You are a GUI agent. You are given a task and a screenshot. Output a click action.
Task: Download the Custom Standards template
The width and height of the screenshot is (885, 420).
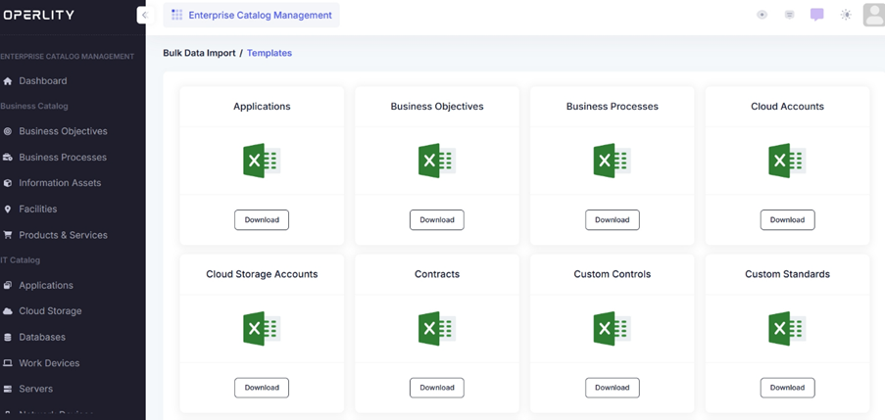[787, 388]
